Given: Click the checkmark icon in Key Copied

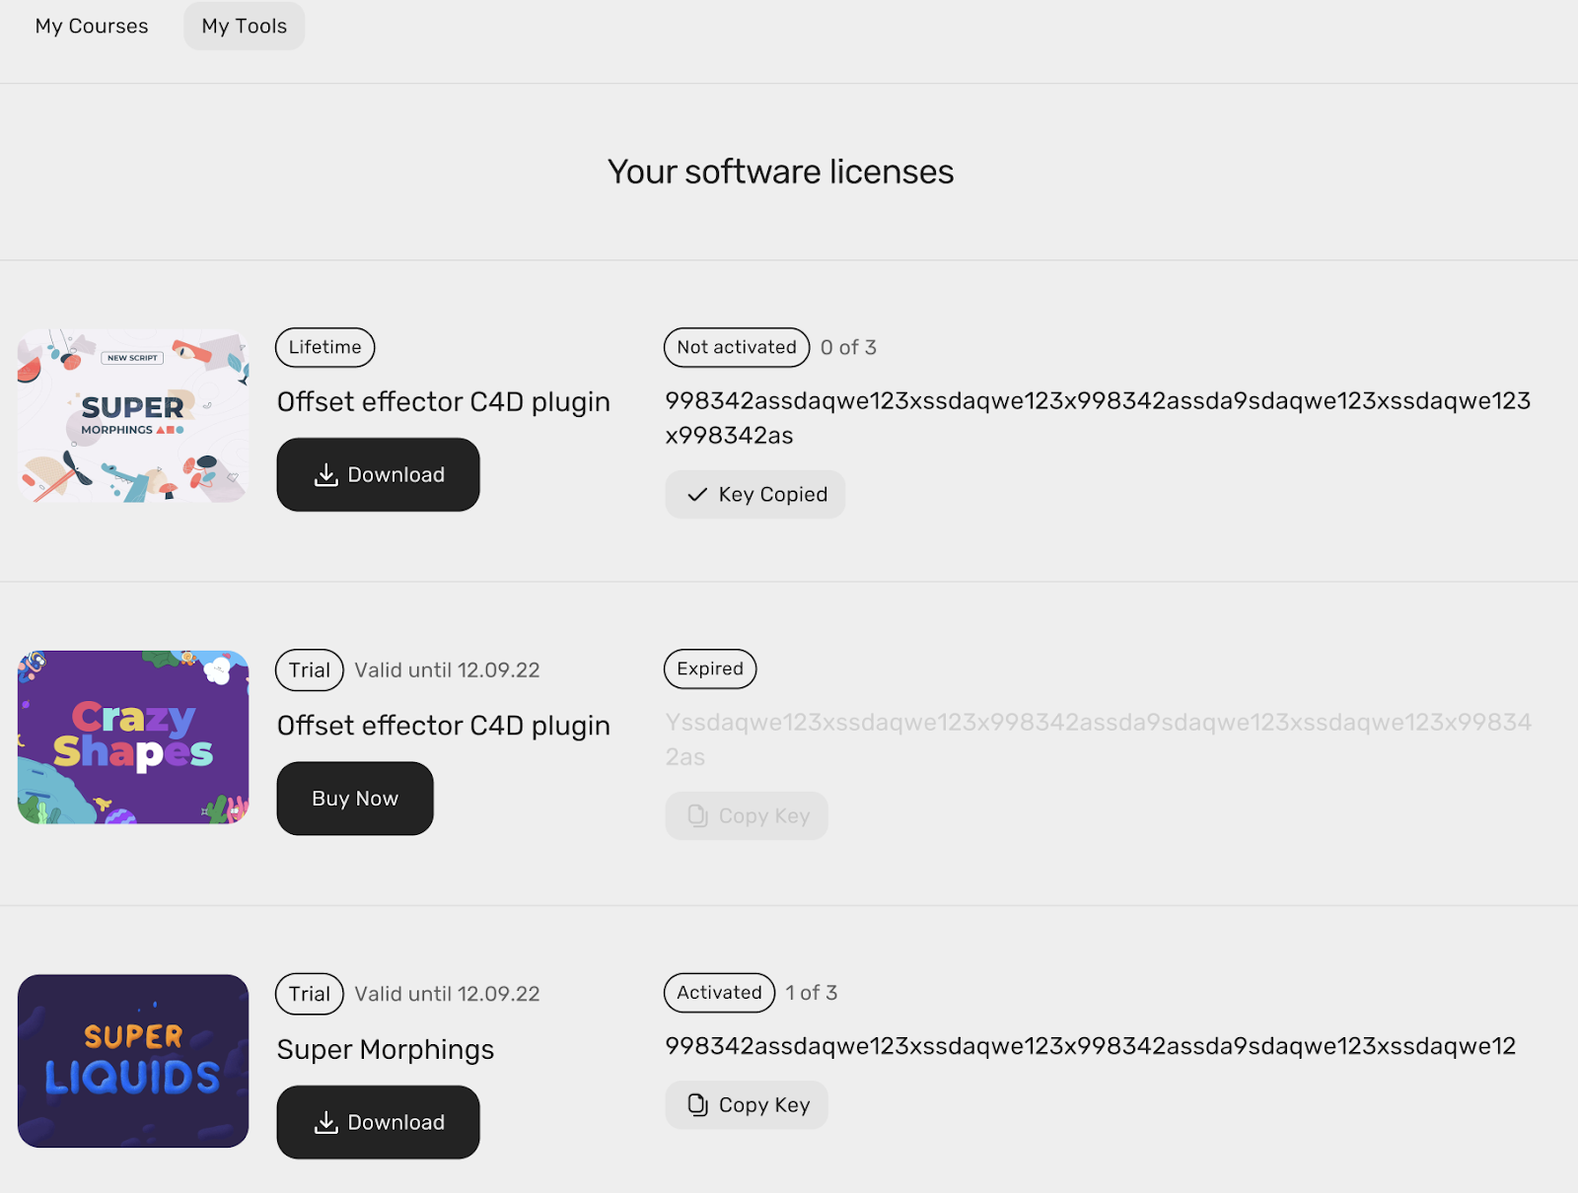Looking at the screenshot, I should (697, 495).
